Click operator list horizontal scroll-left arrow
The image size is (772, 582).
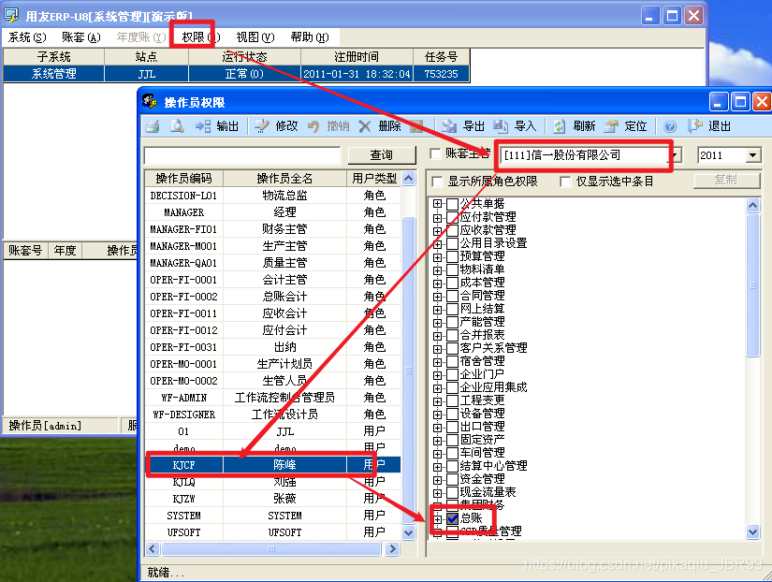(153, 548)
